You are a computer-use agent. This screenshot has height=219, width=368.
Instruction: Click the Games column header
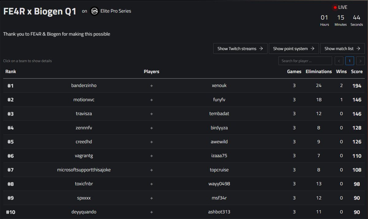coord(294,71)
